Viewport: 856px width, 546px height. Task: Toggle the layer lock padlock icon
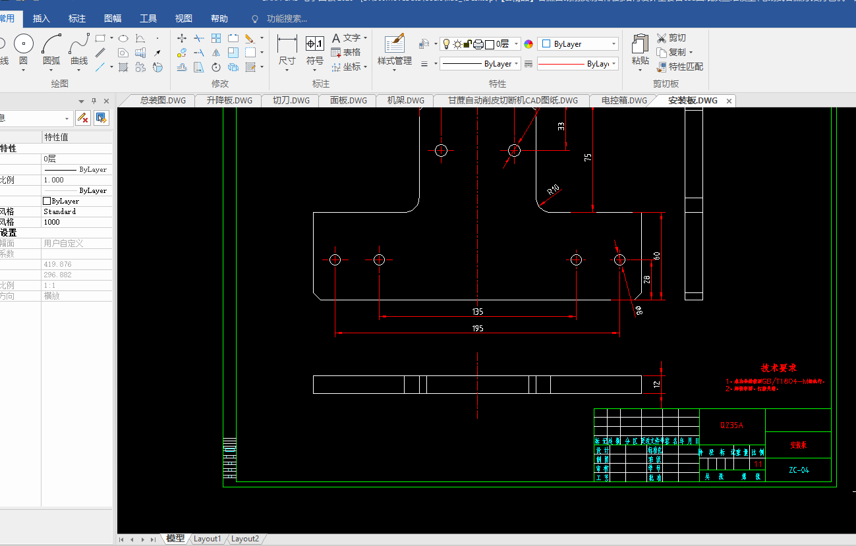pos(467,44)
